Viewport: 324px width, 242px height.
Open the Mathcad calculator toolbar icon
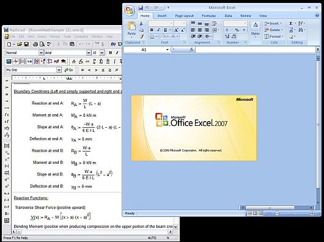[9, 62]
